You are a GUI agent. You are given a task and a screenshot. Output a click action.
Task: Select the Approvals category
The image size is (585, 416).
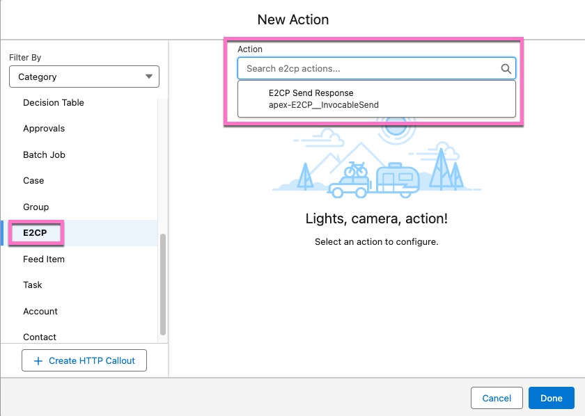[x=44, y=129]
